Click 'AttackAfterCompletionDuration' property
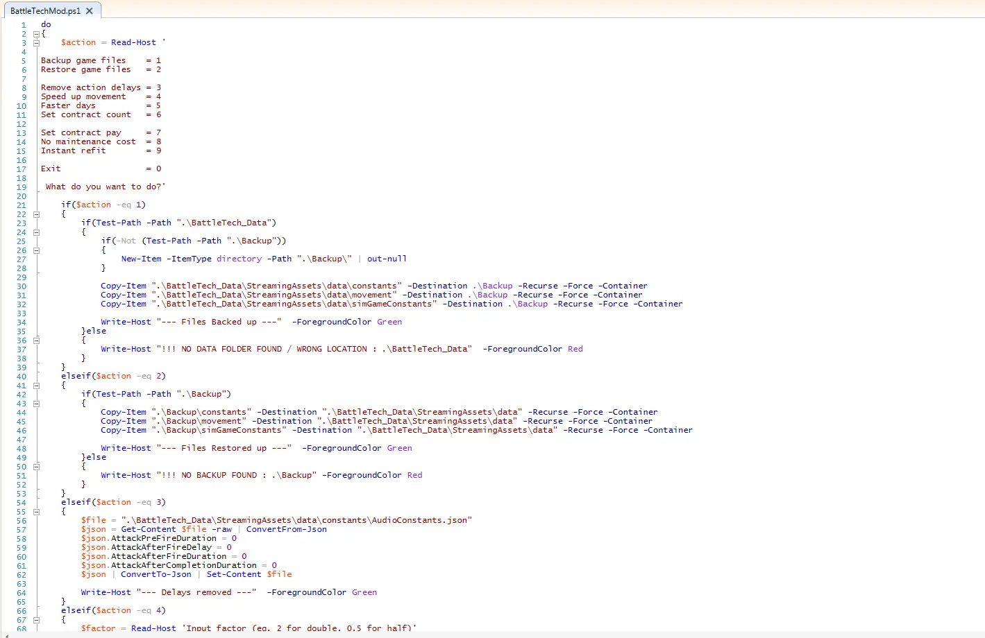This screenshot has width=985, height=638. pyautogui.click(x=184, y=565)
